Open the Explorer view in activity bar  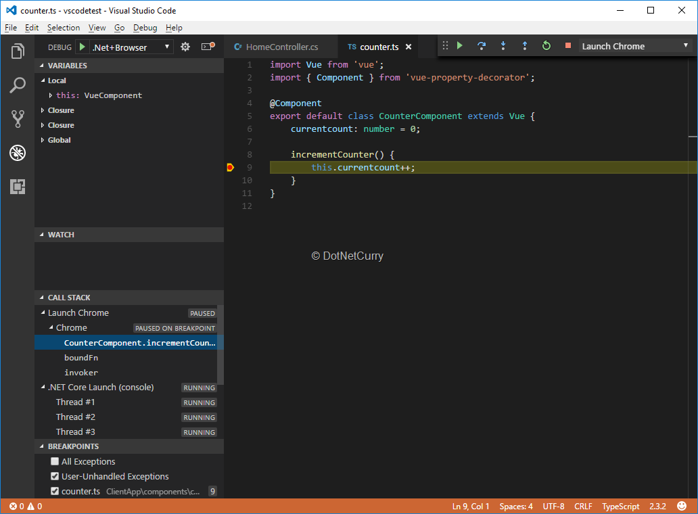(x=18, y=51)
